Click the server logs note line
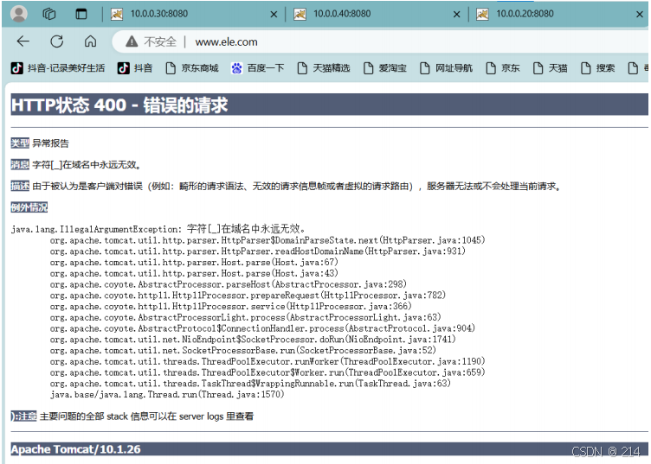The width and height of the screenshot is (651, 464). click(x=132, y=416)
